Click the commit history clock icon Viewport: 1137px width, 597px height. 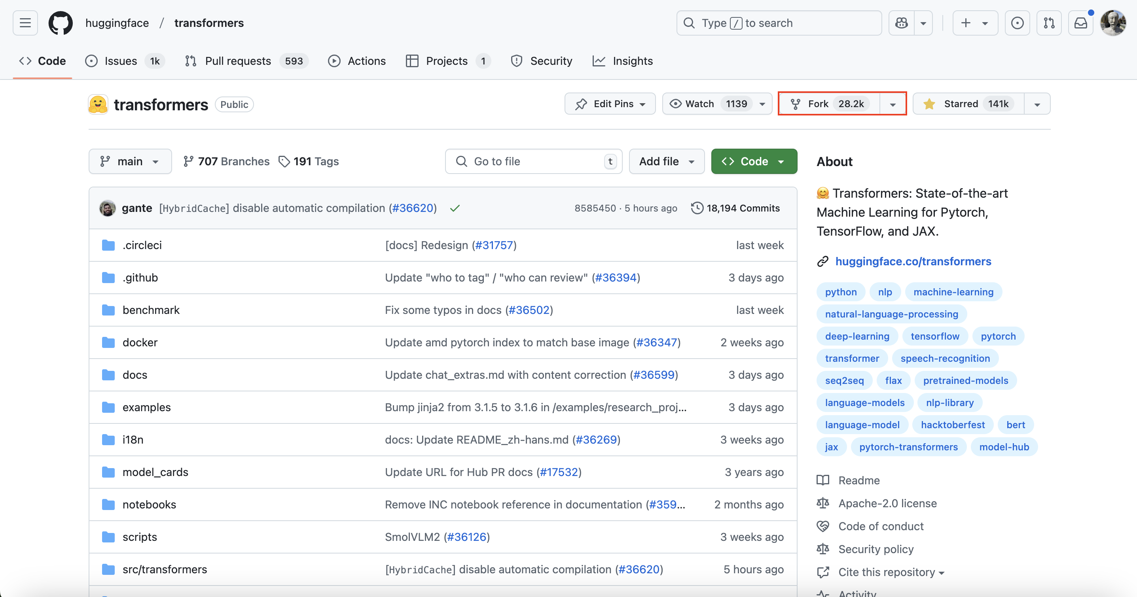click(x=697, y=208)
